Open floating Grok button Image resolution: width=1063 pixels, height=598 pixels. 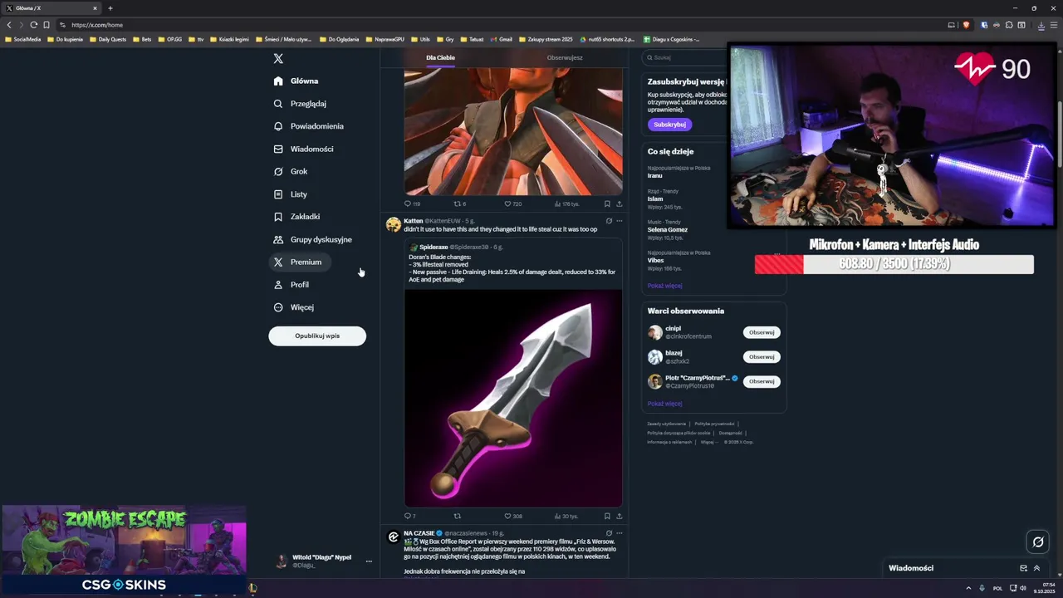[1037, 542]
